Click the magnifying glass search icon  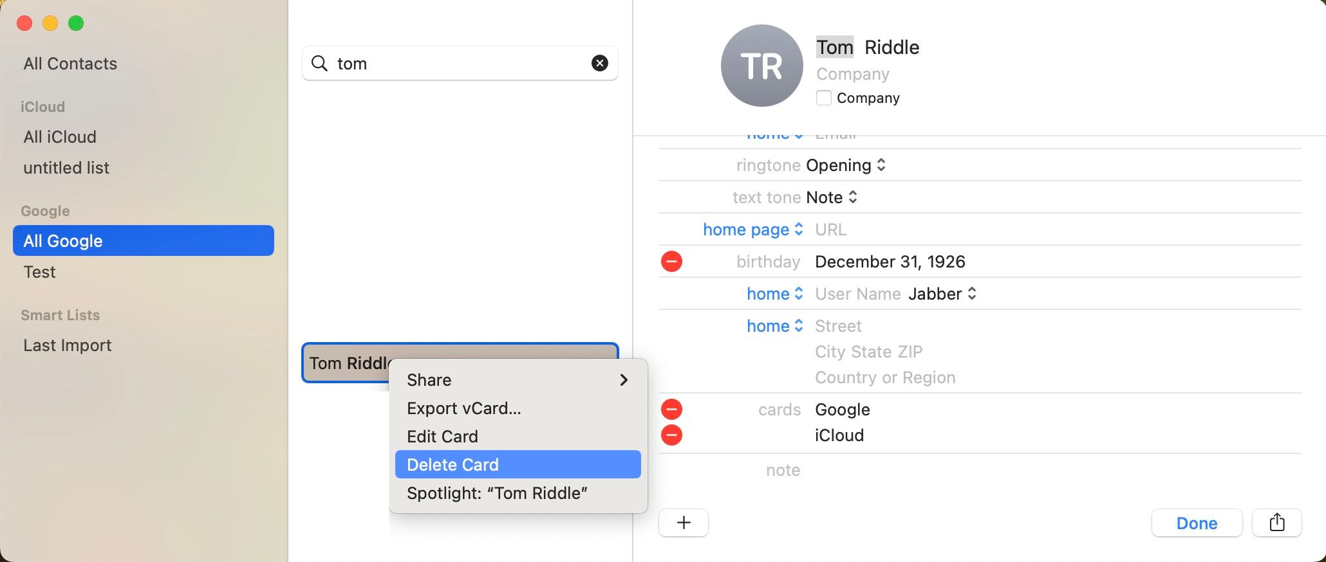coord(319,63)
